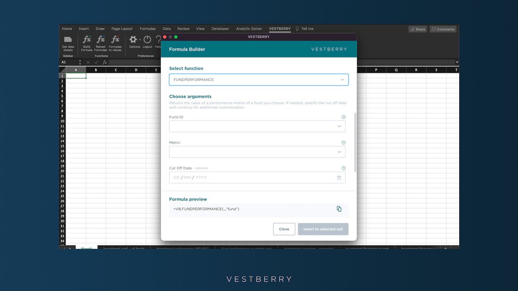Open the Select function dropdown
The image size is (518, 291).
(x=259, y=80)
